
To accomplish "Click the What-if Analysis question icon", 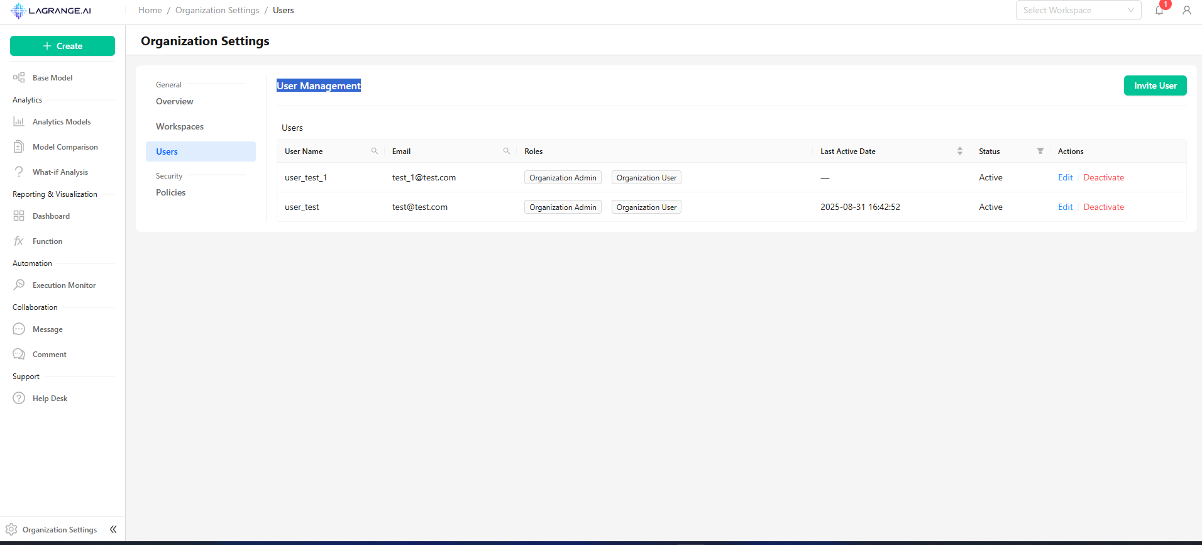I will pos(19,172).
